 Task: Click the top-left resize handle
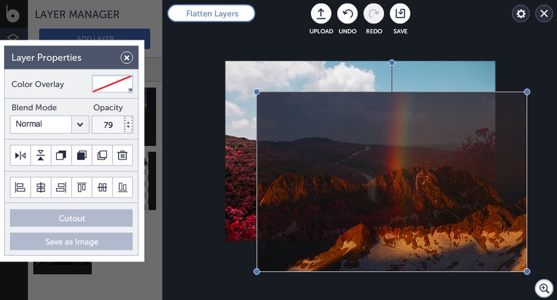tap(257, 92)
